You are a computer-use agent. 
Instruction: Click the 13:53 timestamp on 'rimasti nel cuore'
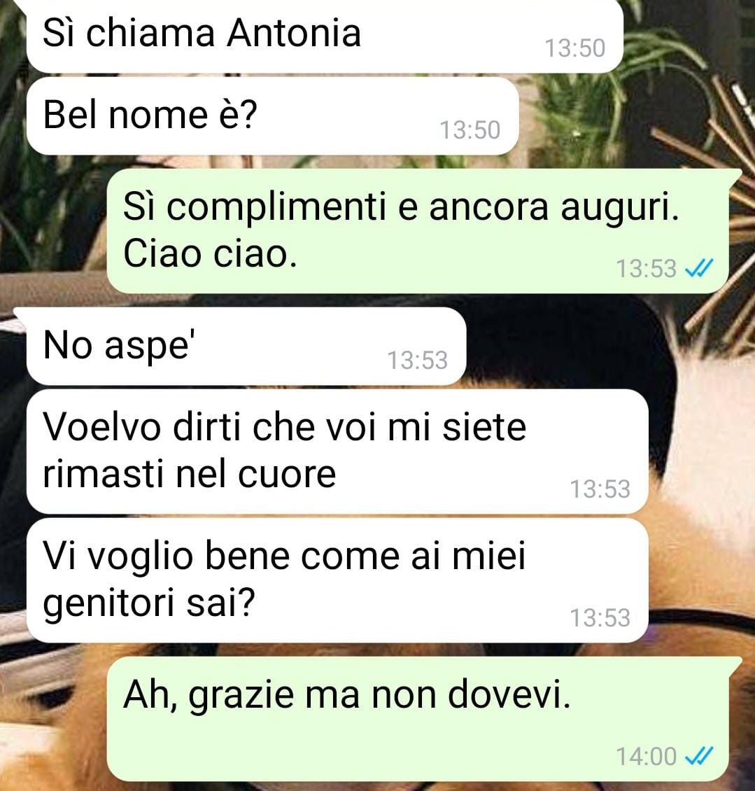[x=600, y=489]
